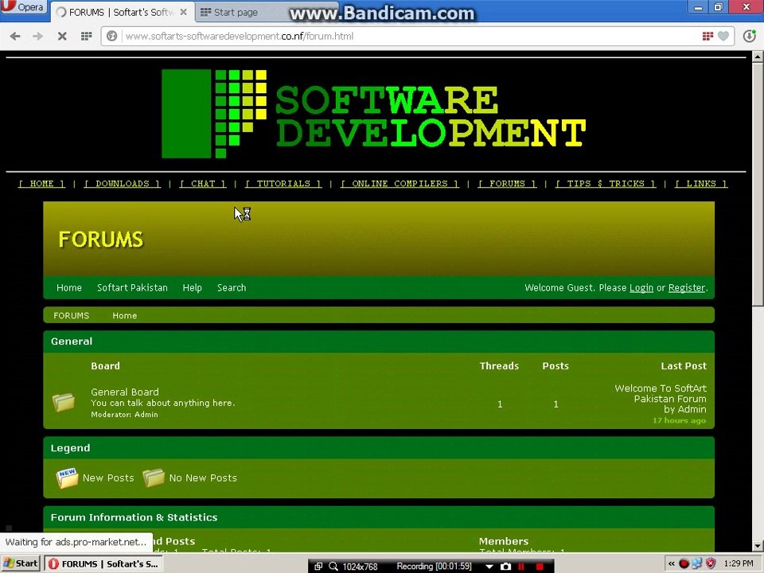Open the TIPS & TRICKS navigation link
The image size is (764, 573).
tap(606, 184)
